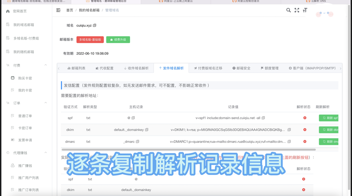This screenshot has height=196, width=352.
Task: Switch to the 云解析 DNS browser tab
Action: (x=316, y=2)
